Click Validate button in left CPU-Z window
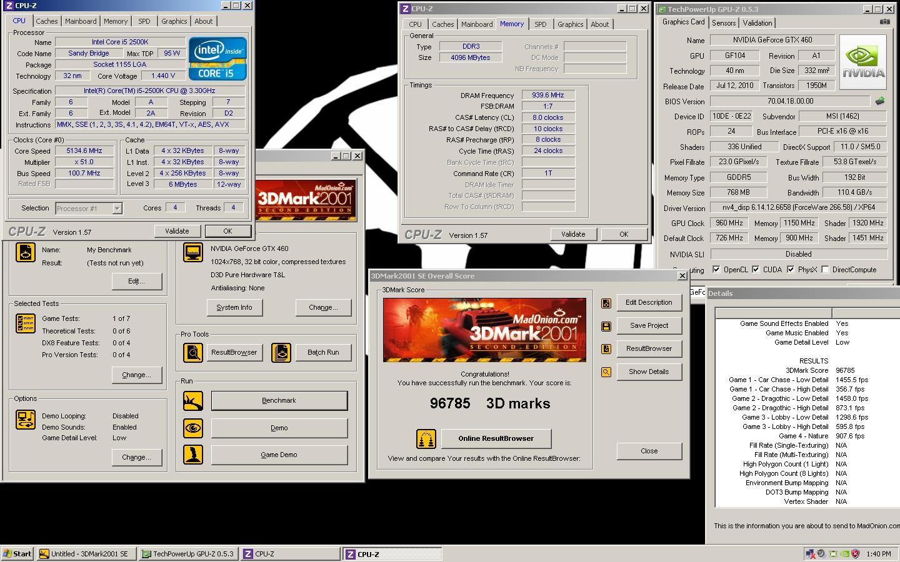The image size is (900, 562). (x=177, y=231)
